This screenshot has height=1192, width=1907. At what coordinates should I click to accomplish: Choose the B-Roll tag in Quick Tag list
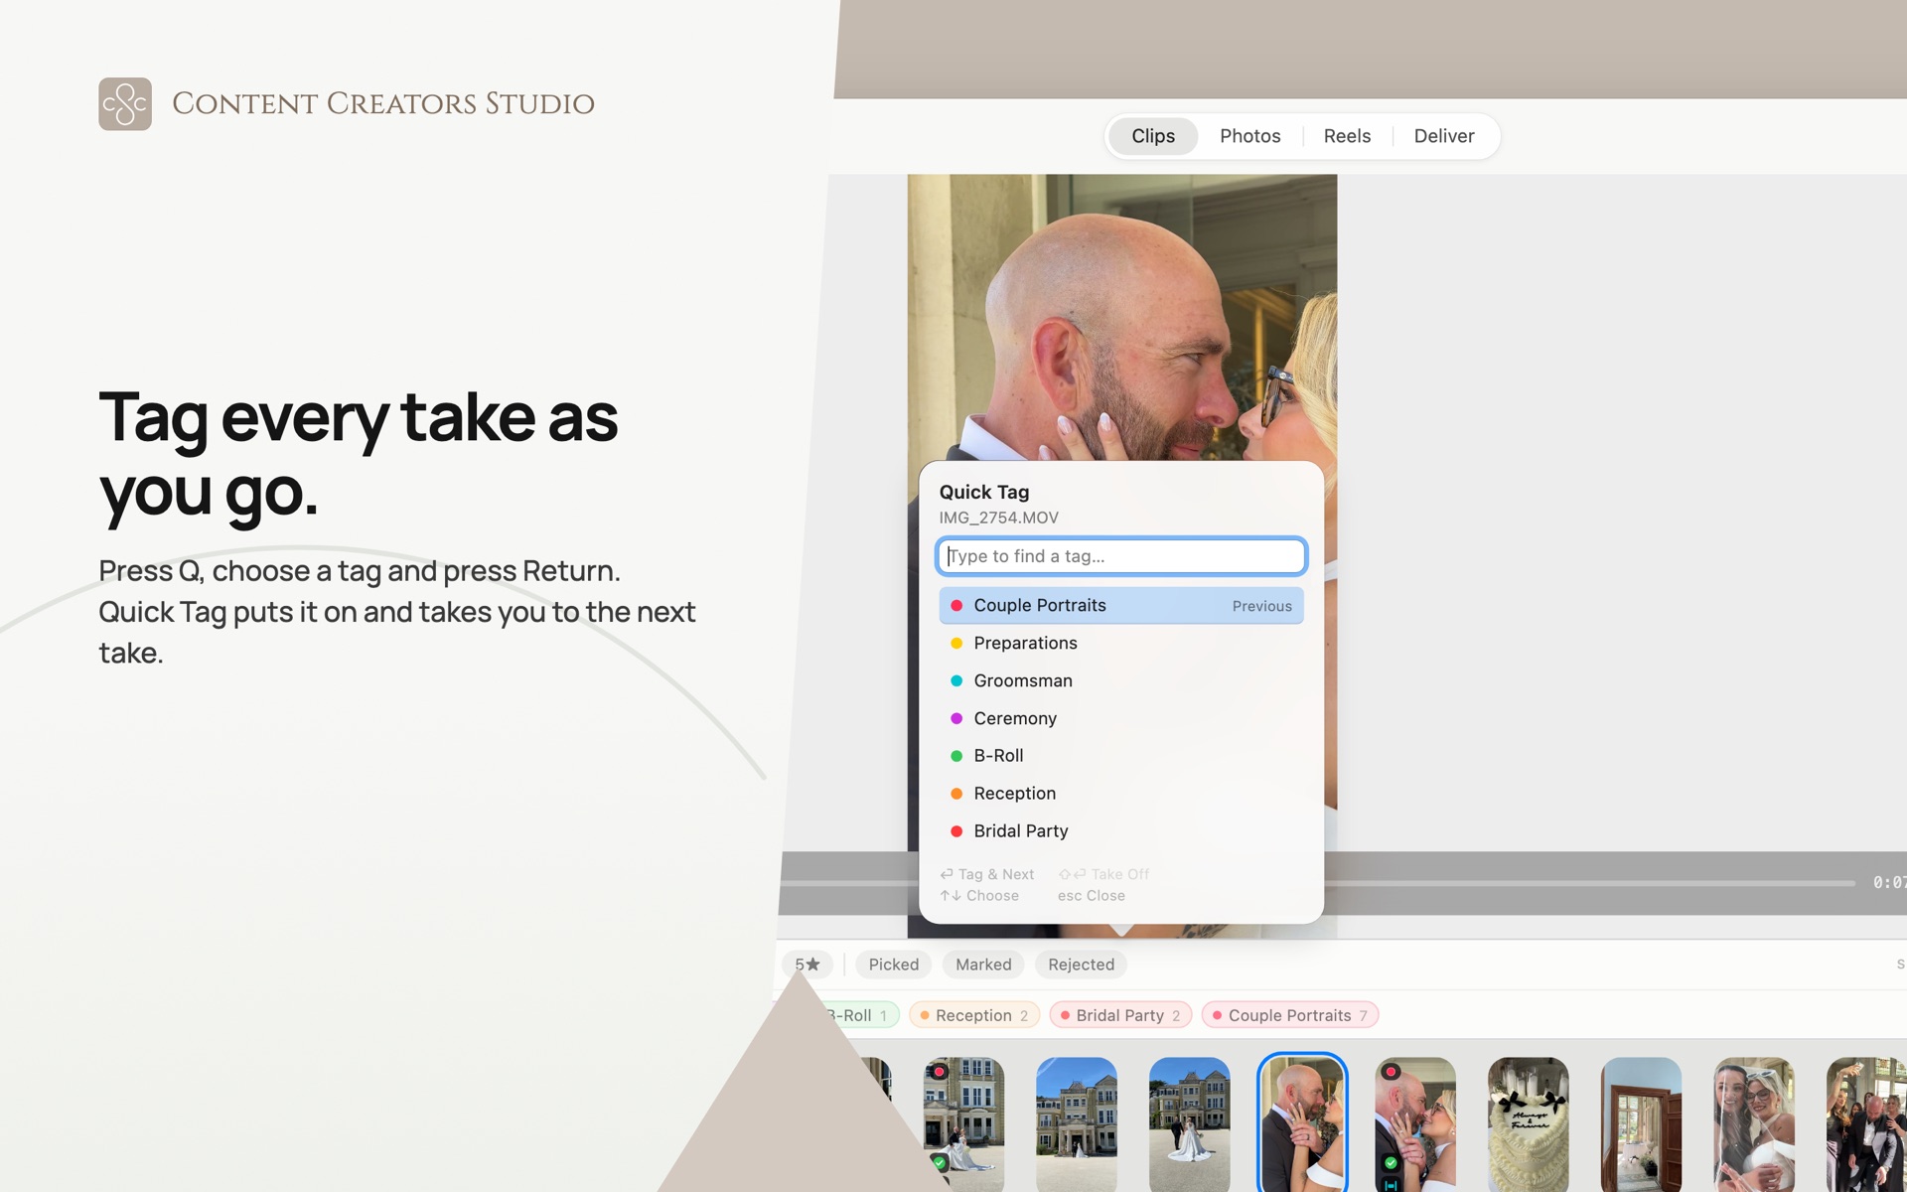tap(1121, 756)
